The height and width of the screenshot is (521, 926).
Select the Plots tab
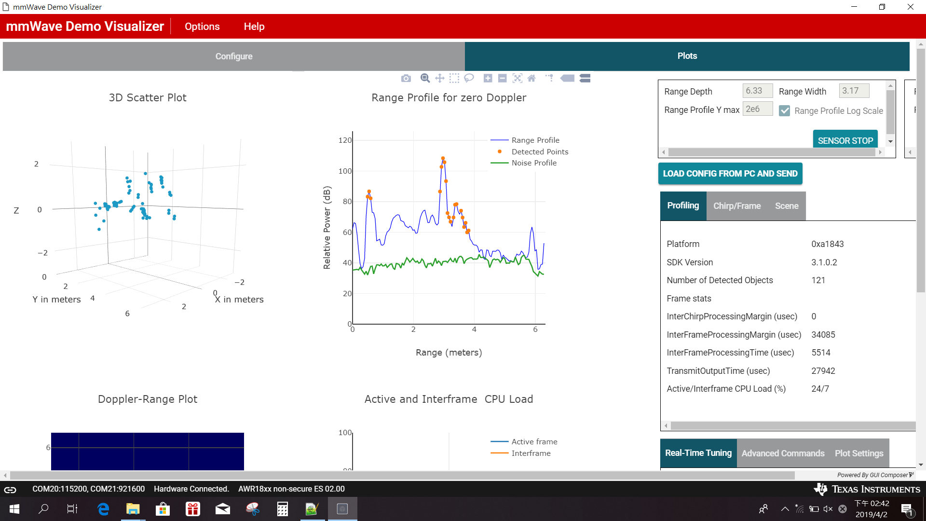(x=687, y=56)
